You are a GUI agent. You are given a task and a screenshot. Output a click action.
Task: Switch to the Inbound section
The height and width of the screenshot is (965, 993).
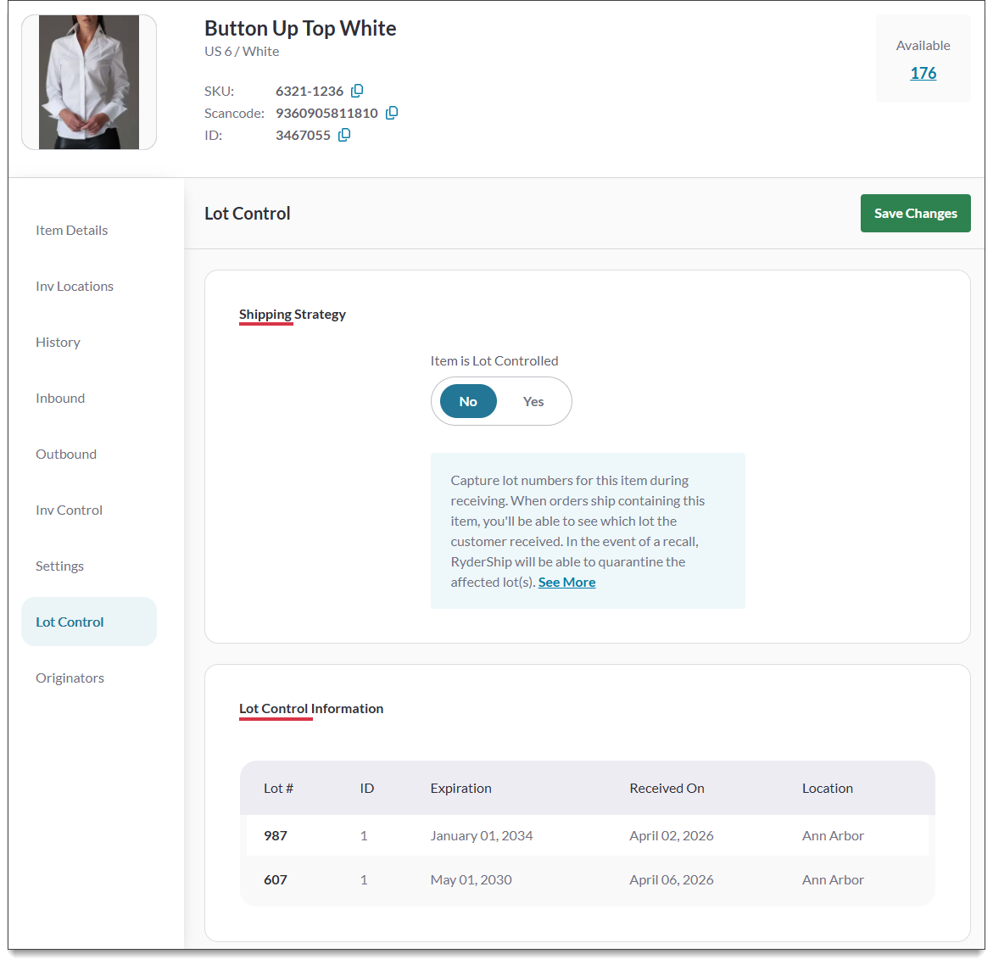[x=60, y=398]
